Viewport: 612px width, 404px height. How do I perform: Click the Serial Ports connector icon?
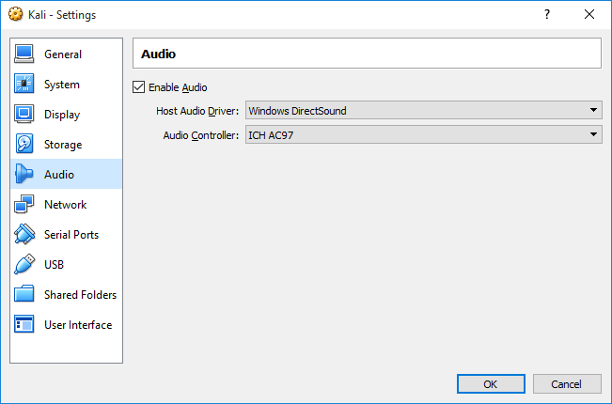tap(24, 234)
